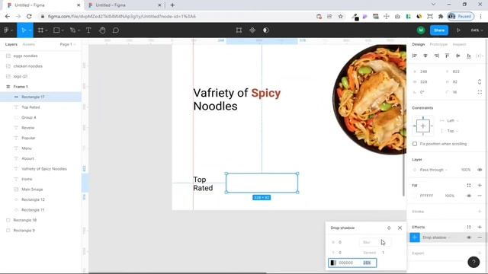
Task: Click independent corners icon
Action: pyautogui.click(x=480, y=92)
